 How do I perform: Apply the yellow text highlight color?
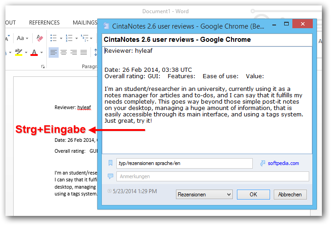click(19, 52)
